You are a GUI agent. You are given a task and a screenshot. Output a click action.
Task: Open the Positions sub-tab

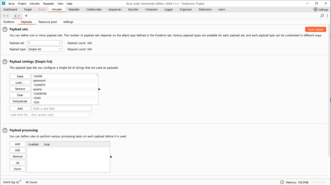click(9, 22)
